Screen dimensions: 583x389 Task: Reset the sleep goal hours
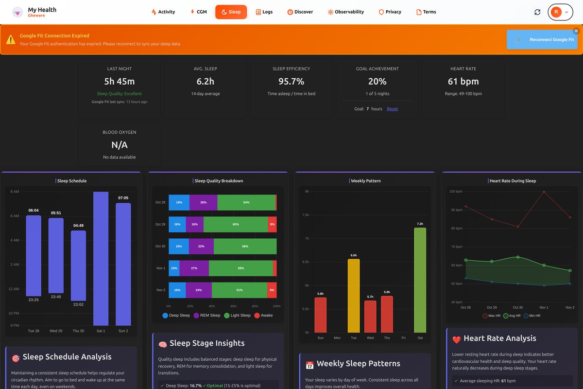[392, 109]
